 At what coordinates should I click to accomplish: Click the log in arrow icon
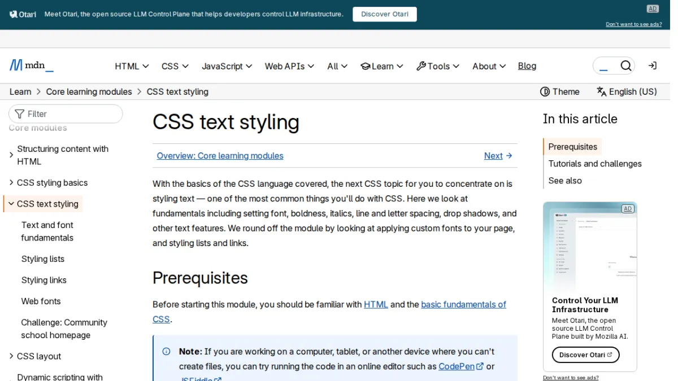tap(653, 66)
